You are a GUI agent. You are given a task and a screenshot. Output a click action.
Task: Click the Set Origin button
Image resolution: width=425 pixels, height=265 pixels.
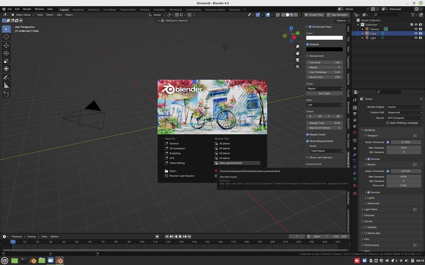[x=324, y=93]
